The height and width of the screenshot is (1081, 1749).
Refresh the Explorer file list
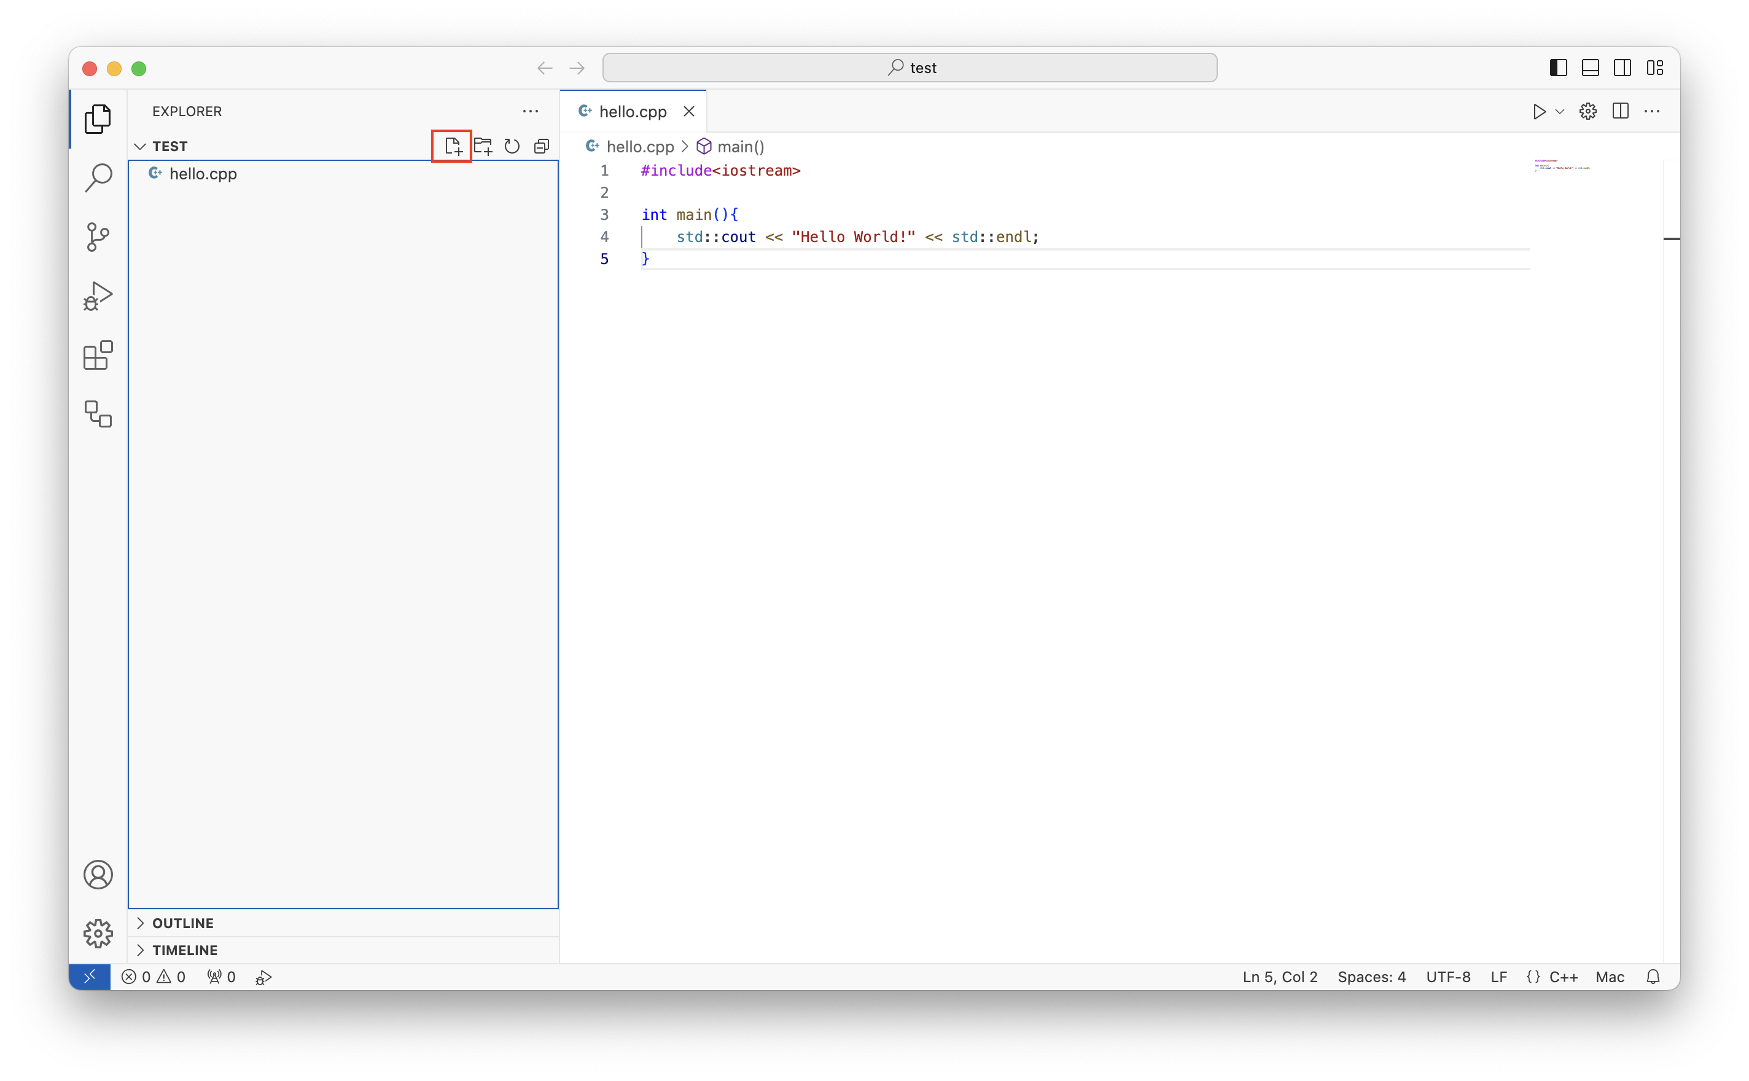coord(512,147)
